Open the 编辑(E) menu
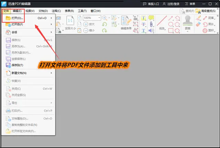Viewport: 220px width, 148px height. (17, 11)
